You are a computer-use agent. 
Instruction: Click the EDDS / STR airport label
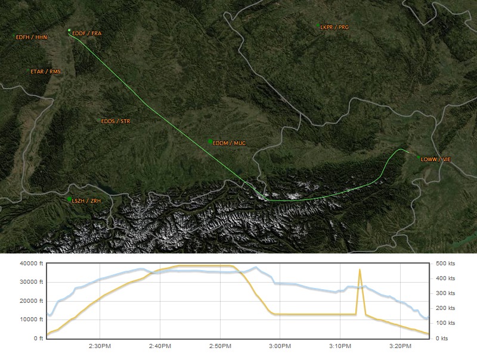pyautogui.click(x=116, y=121)
